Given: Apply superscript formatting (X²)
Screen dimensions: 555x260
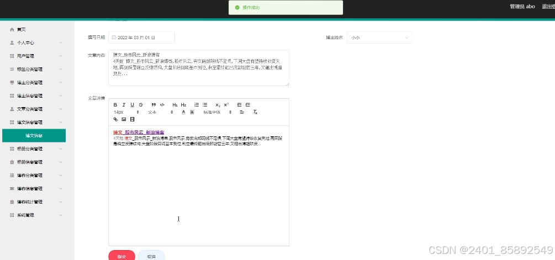Looking at the screenshot, I should [226, 105].
